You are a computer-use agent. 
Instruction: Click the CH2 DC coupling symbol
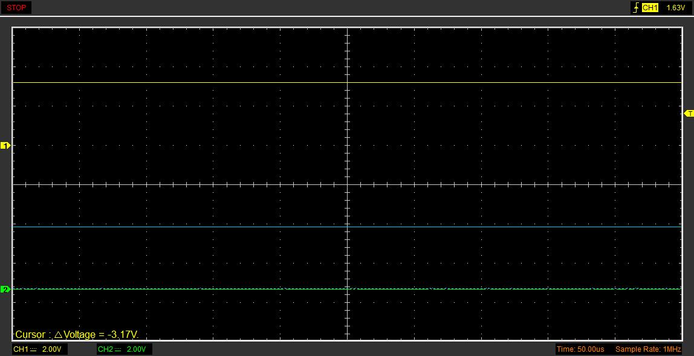tap(118, 349)
